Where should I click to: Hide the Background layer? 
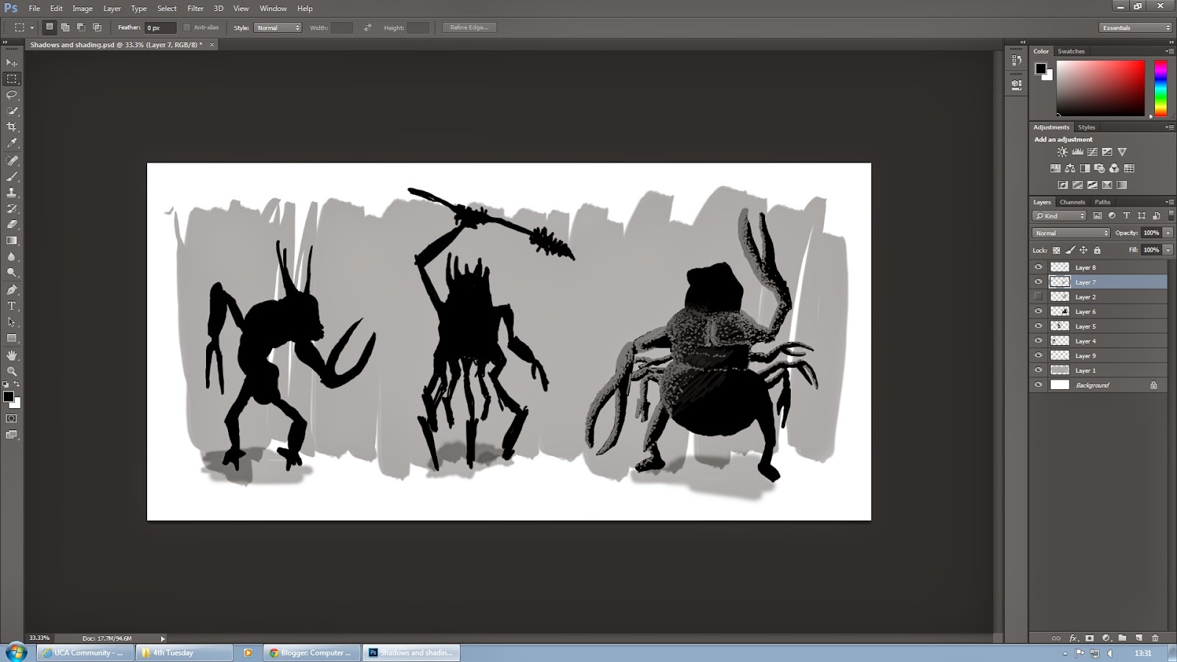click(1039, 385)
